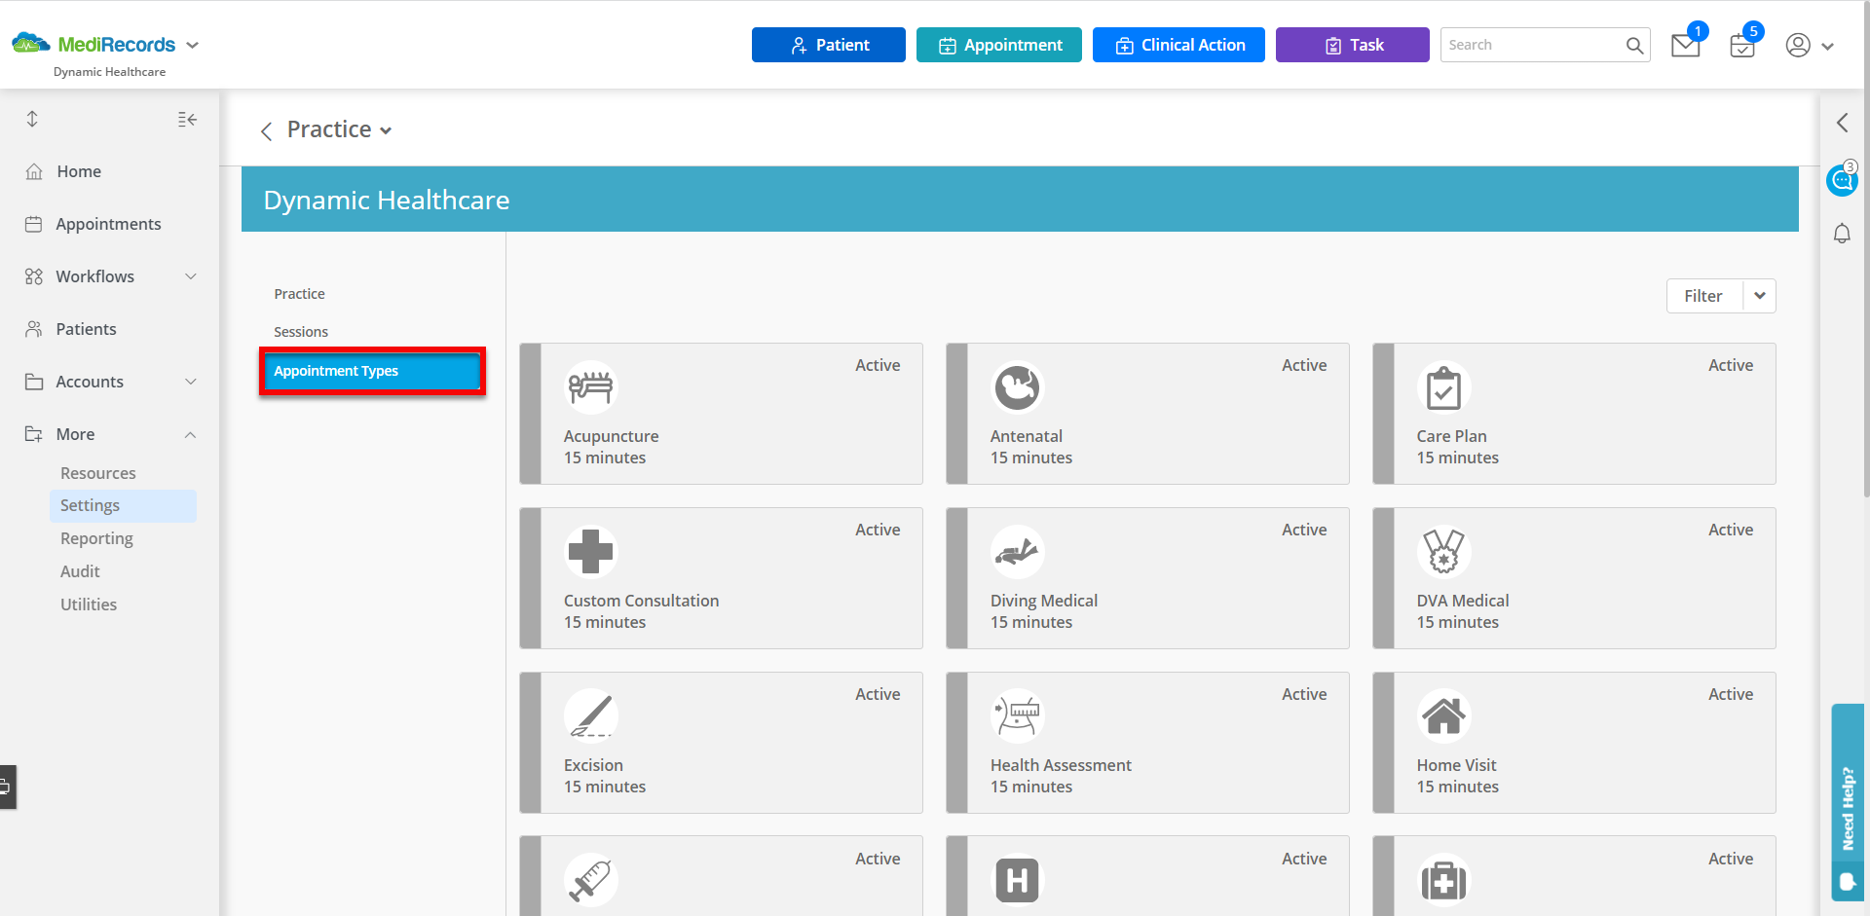
Task: Click into the Search input field
Action: point(1531,45)
